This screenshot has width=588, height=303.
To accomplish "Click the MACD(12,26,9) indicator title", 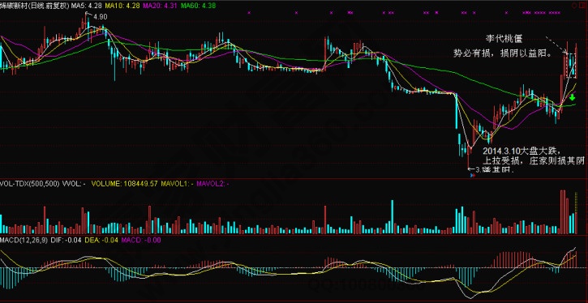I will 24,241.
